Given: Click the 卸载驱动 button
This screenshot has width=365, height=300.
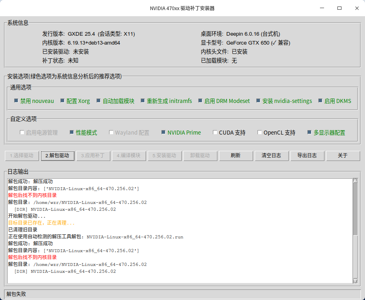Looking at the screenshot, I should click(x=200, y=156).
